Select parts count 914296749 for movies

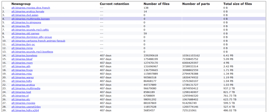click(189, 103)
